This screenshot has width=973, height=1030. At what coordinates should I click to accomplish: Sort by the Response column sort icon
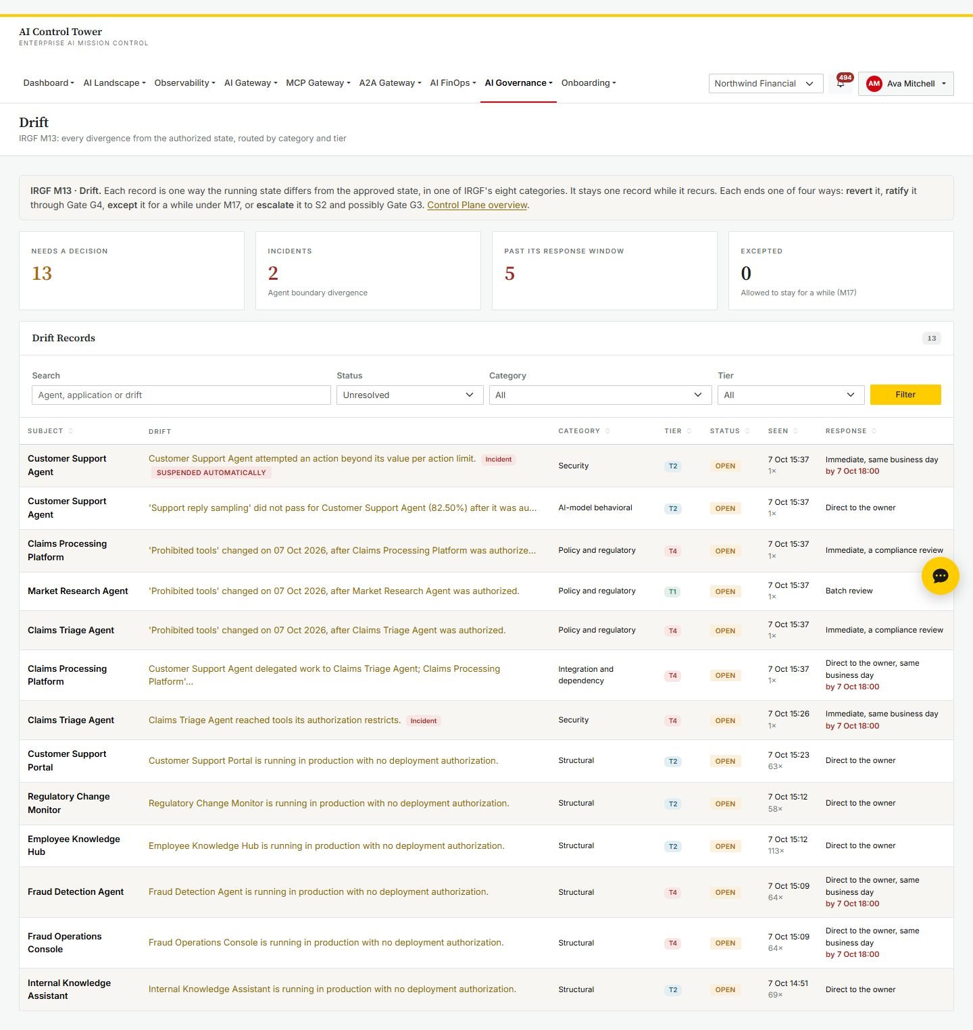tap(874, 431)
